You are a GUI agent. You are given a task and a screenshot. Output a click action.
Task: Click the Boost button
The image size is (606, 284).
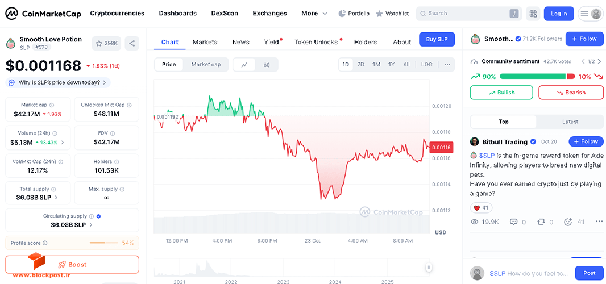72,265
